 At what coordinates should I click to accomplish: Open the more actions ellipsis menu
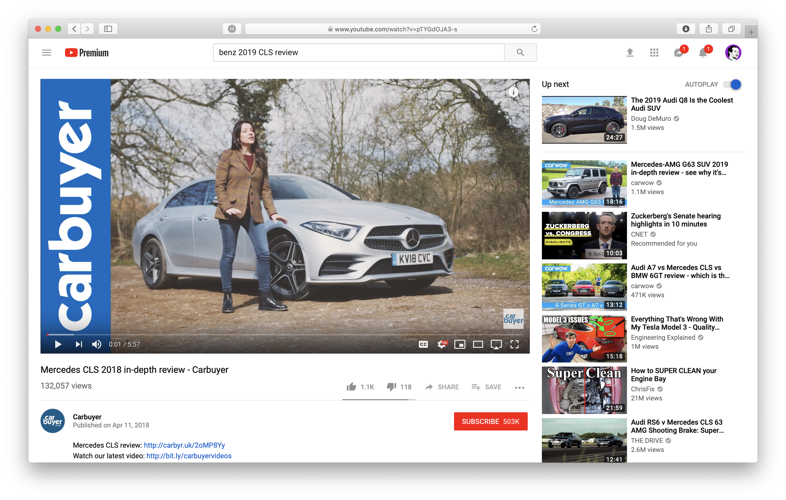519,388
